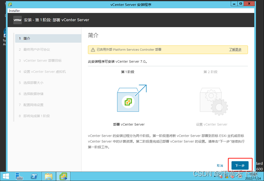
Task: Launch PowerShell from the taskbar
Action: tap(34, 176)
